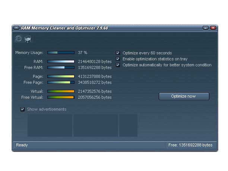Screen dimensions: 228x171
Task: Minimize the RAM Memory Cleaner window
Action: point(206,28)
